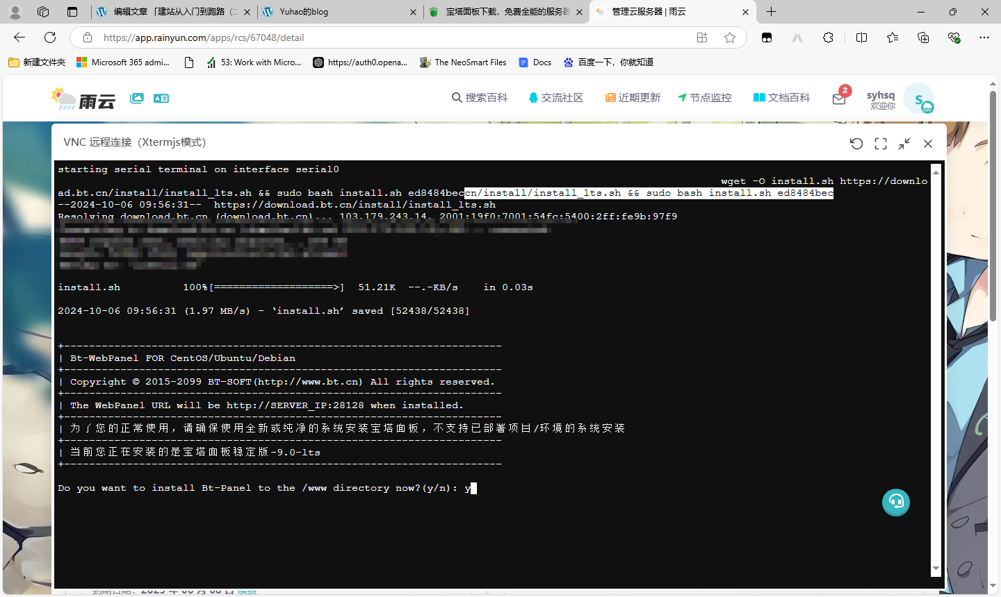The height and width of the screenshot is (597, 1001).
Task: Open https://auth0.opena... bookmark
Action: (x=360, y=62)
